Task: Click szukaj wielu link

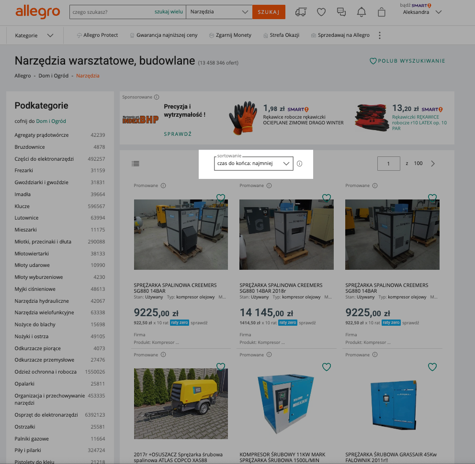Action: tap(169, 12)
